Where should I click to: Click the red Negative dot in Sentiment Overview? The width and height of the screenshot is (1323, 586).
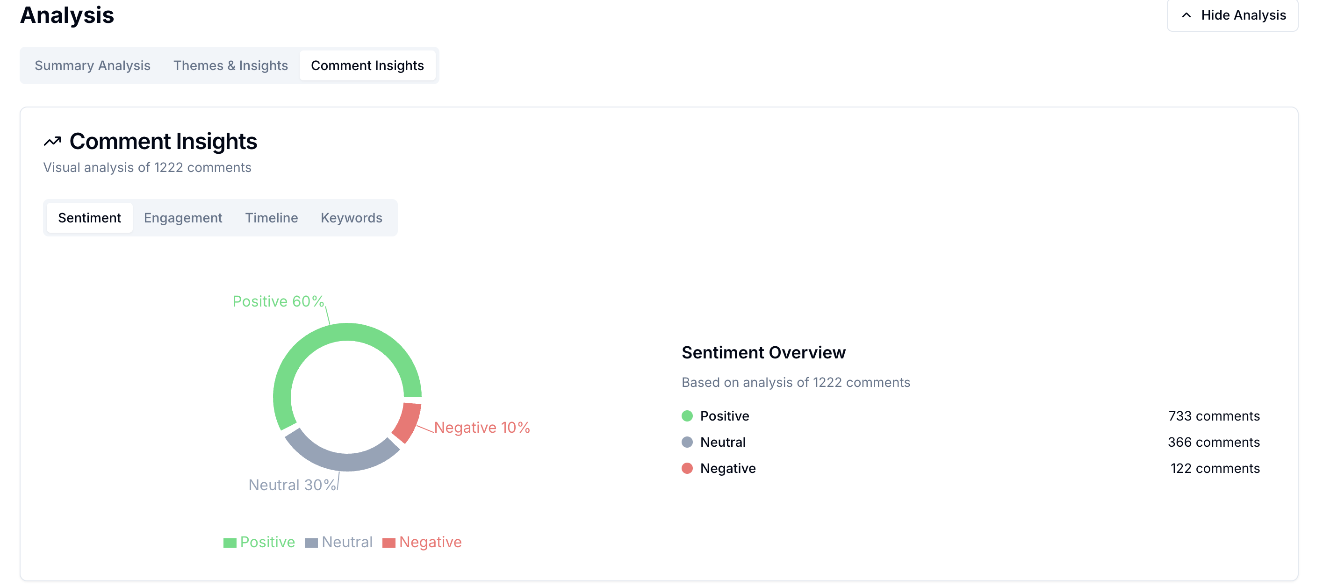tap(687, 468)
